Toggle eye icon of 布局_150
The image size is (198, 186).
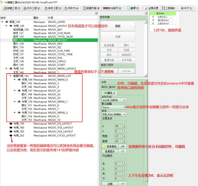tap(19, 102)
